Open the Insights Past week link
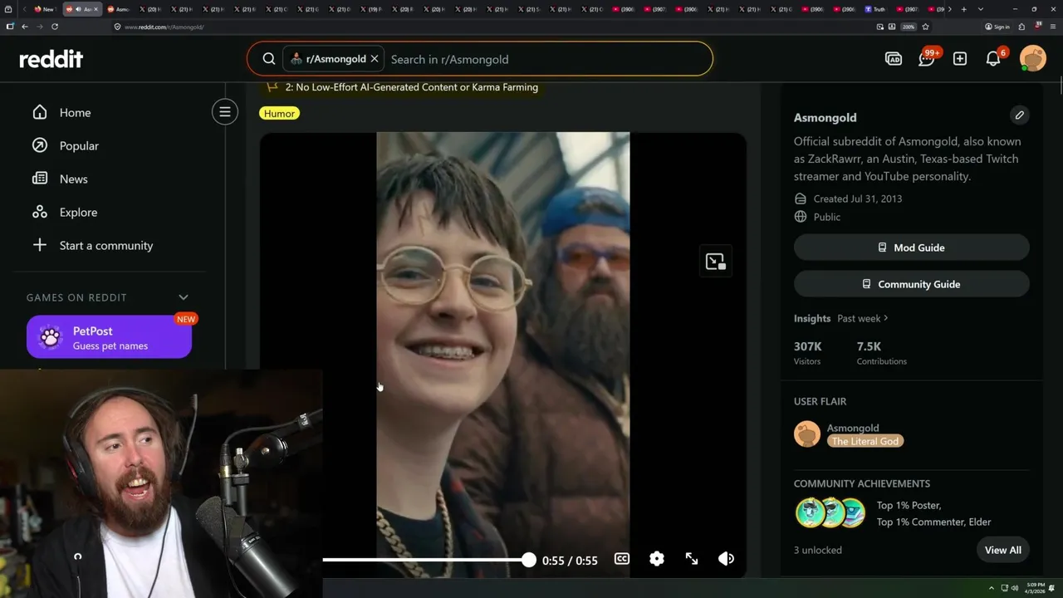 coord(862,318)
